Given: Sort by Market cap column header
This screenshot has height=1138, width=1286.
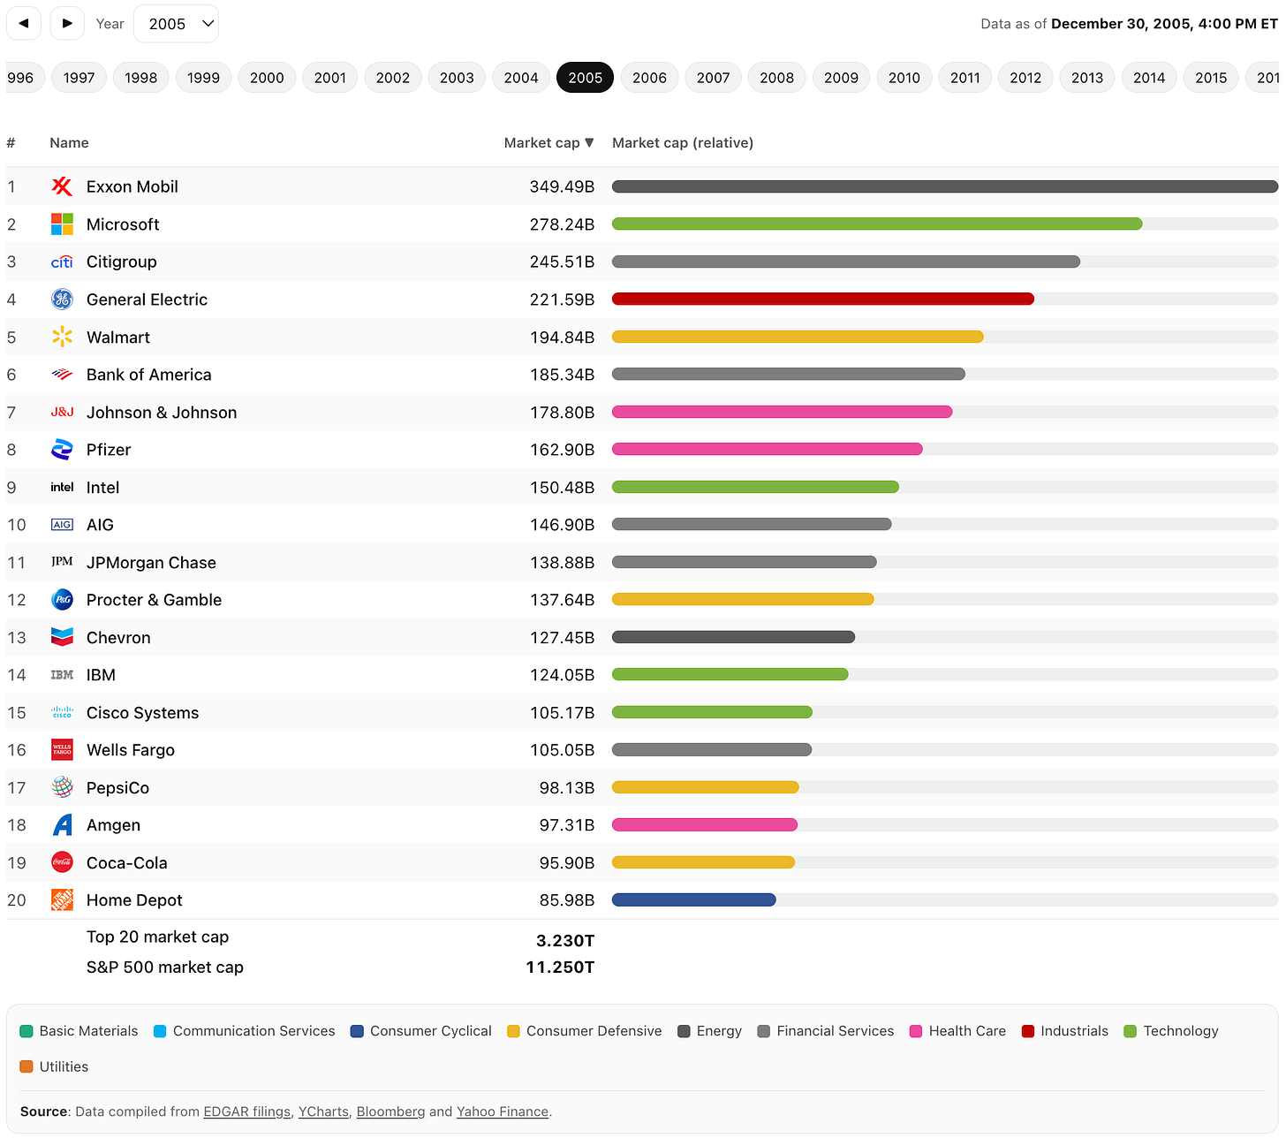Looking at the screenshot, I should coord(548,143).
